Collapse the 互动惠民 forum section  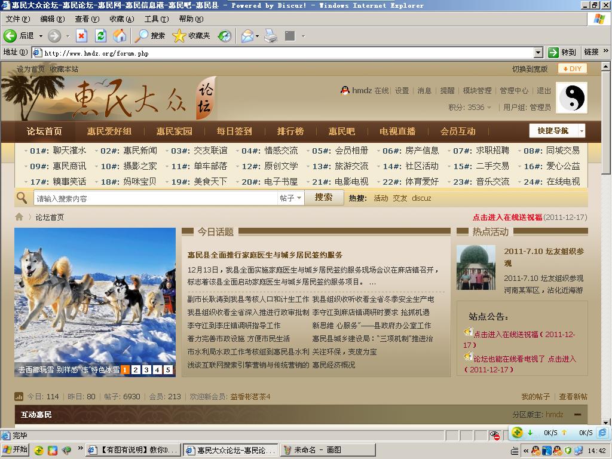click(x=577, y=414)
